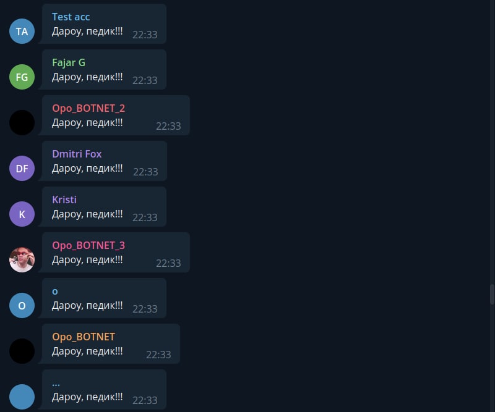Open the green FG avatar
Screen dimensions: 495x412
[22, 77]
